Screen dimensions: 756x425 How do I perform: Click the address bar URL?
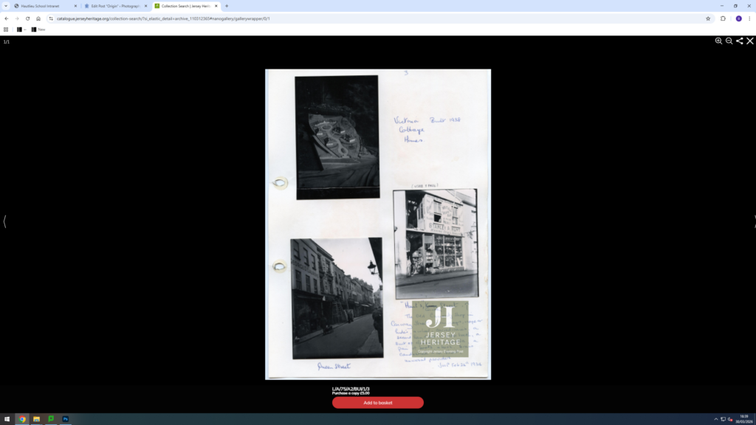point(162,18)
